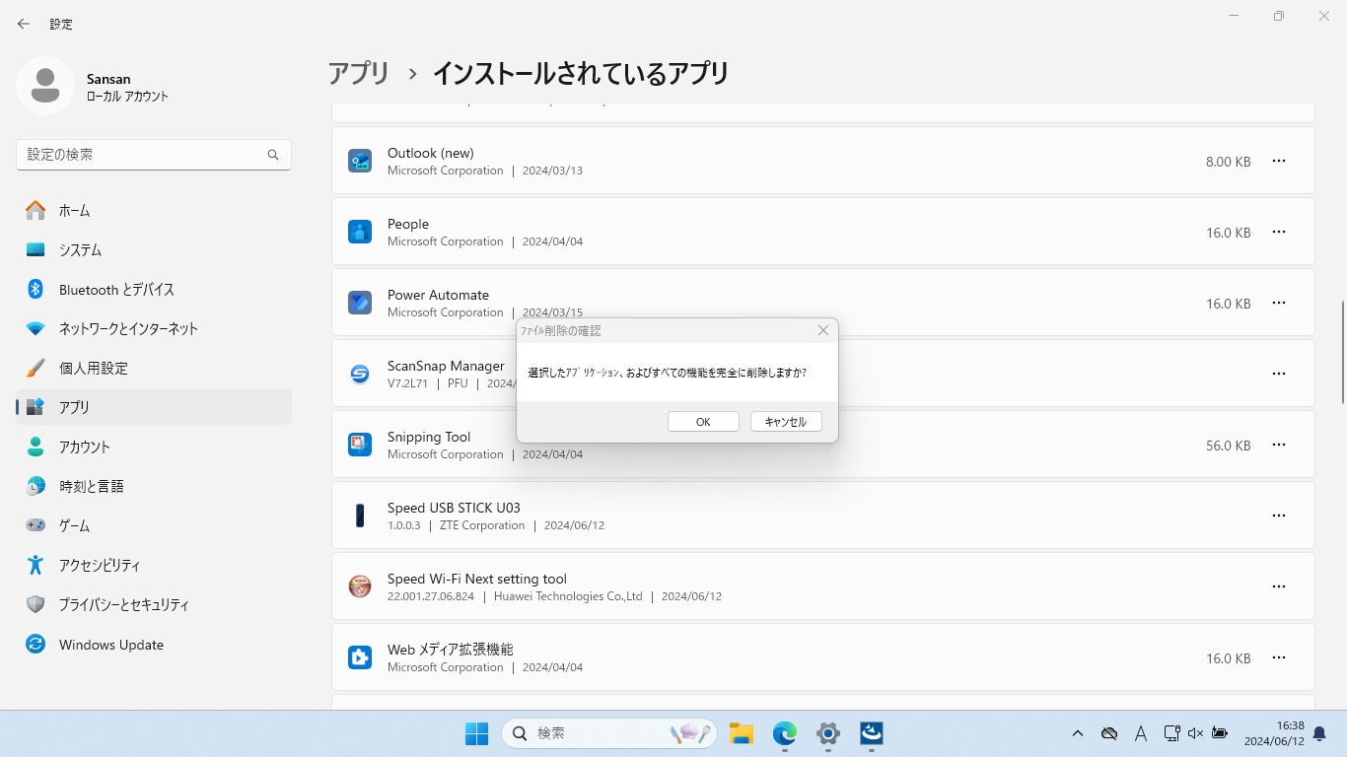Click the アプリ breadcrumb link

coord(359,73)
